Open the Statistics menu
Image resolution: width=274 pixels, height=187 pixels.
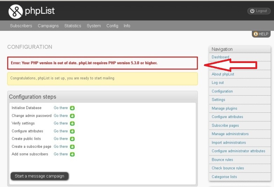click(x=73, y=26)
